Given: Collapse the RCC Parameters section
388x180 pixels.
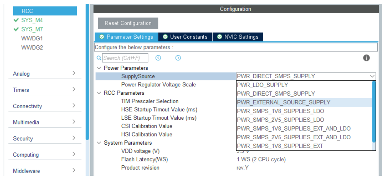Looking at the screenshot, I should [99, 93].
